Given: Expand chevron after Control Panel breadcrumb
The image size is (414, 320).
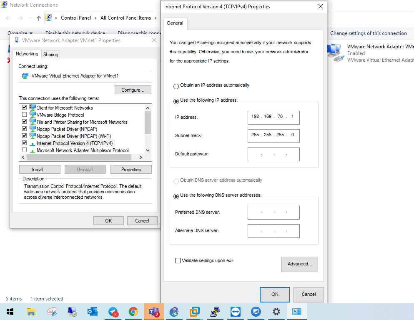Looking at the screenshot, I should [95, 18].
